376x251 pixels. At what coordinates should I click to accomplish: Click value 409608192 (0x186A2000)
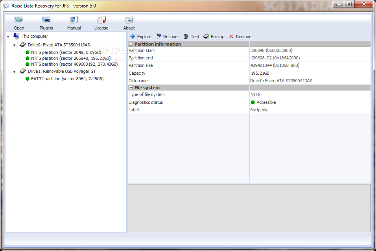275,58
